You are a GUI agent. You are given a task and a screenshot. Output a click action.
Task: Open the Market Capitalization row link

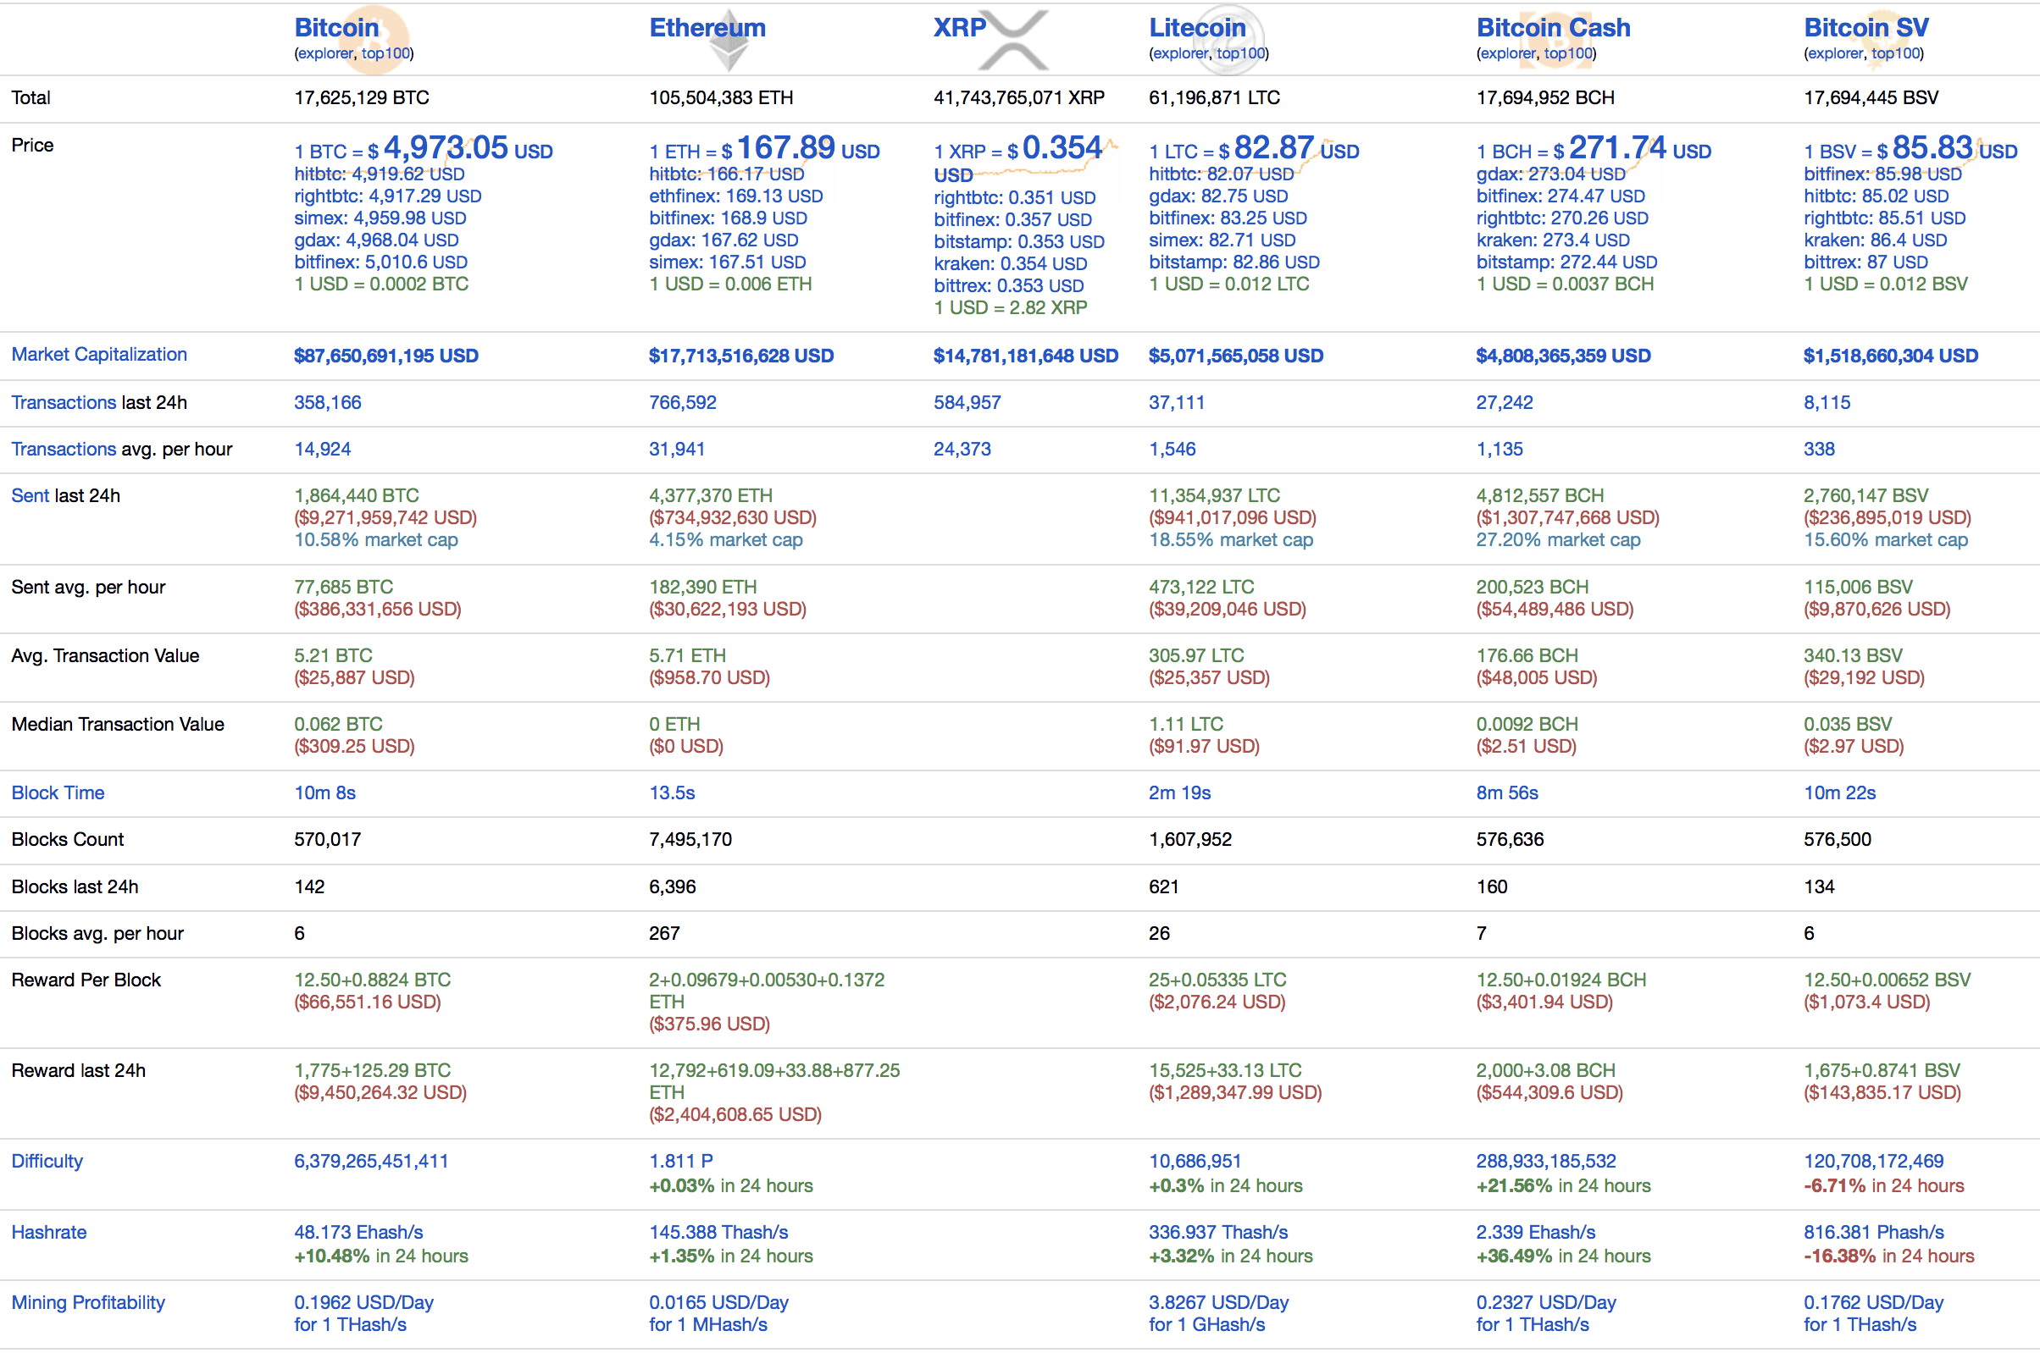[x=99, y=355]
